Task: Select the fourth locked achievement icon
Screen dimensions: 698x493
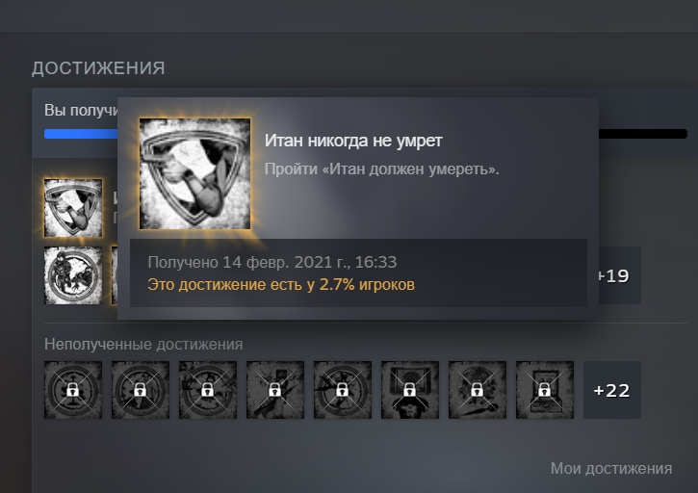Action: pyautogui.click(x=275, y=390)
